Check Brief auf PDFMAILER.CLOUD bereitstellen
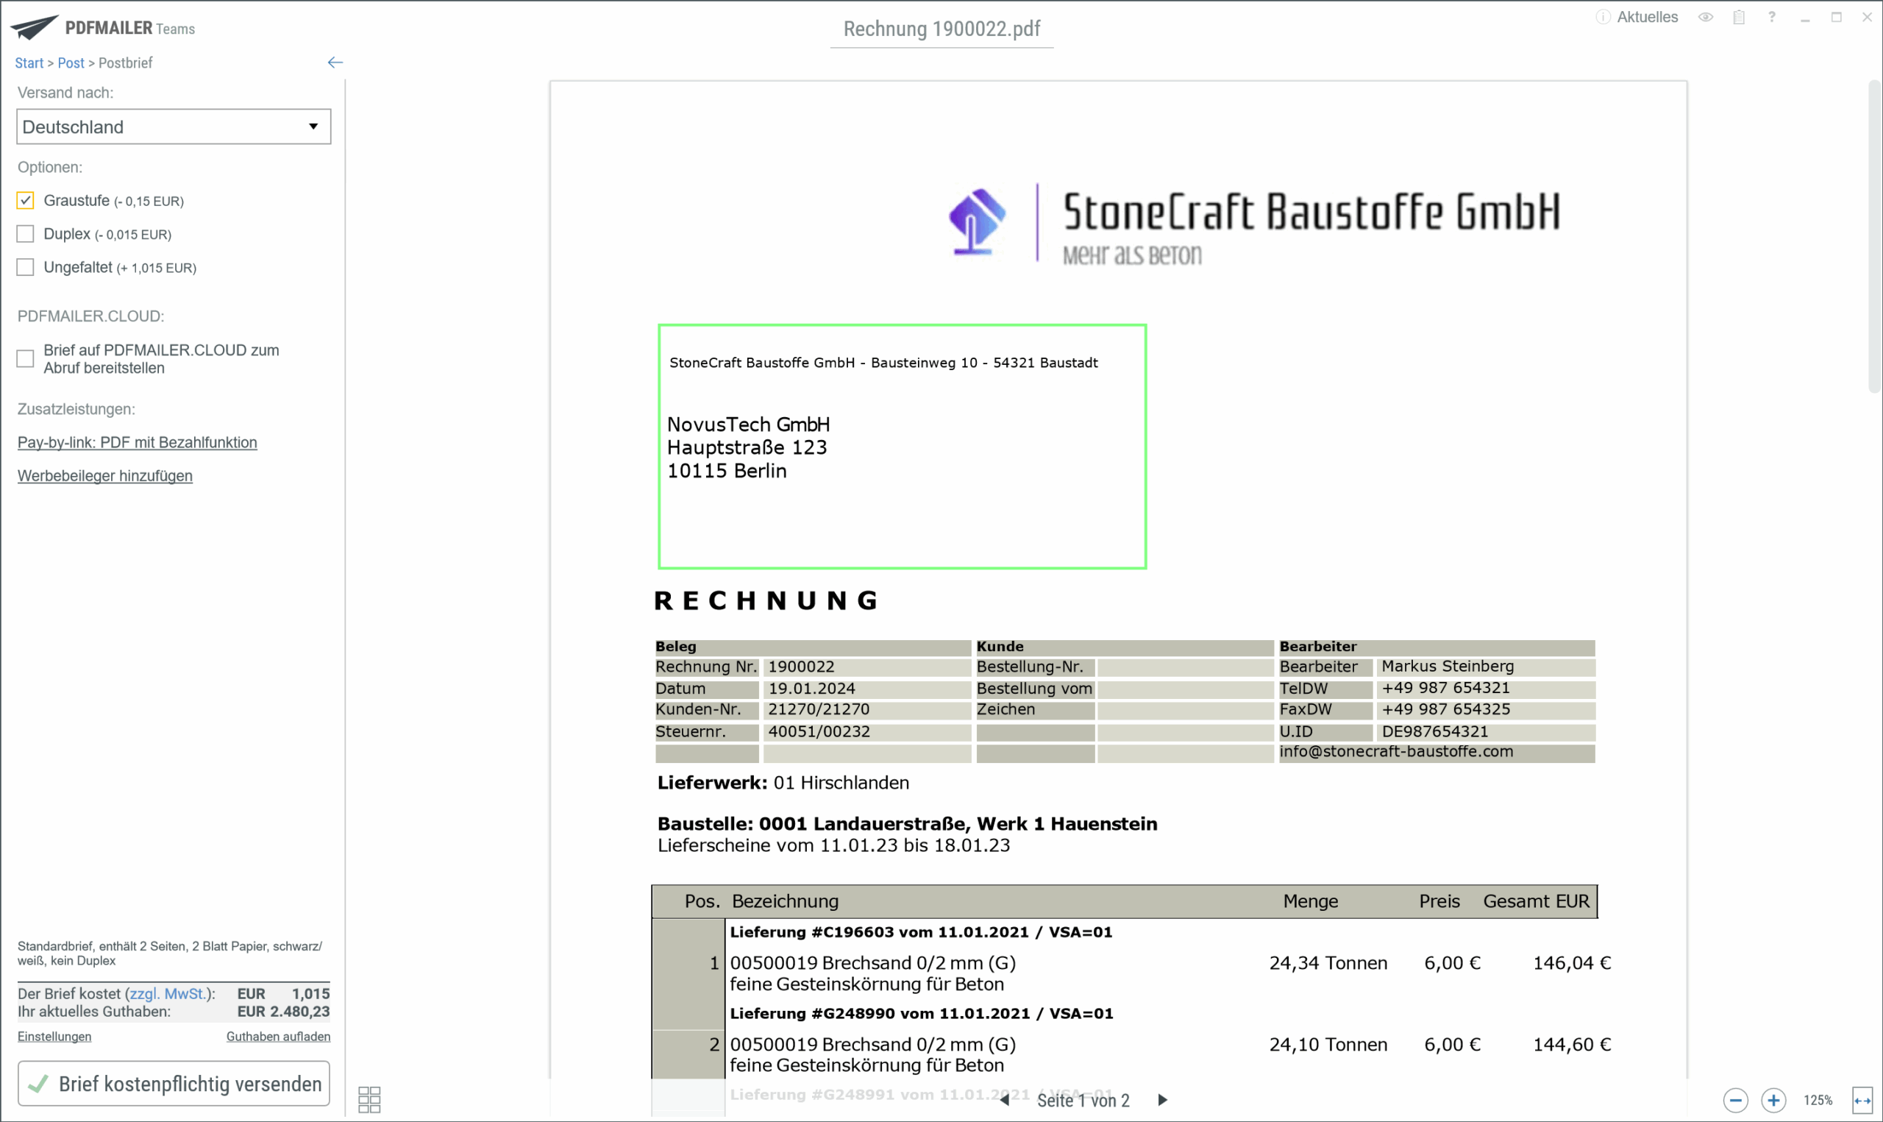Viewport: 1883px width, 1122px height. (x=26, y=358)
